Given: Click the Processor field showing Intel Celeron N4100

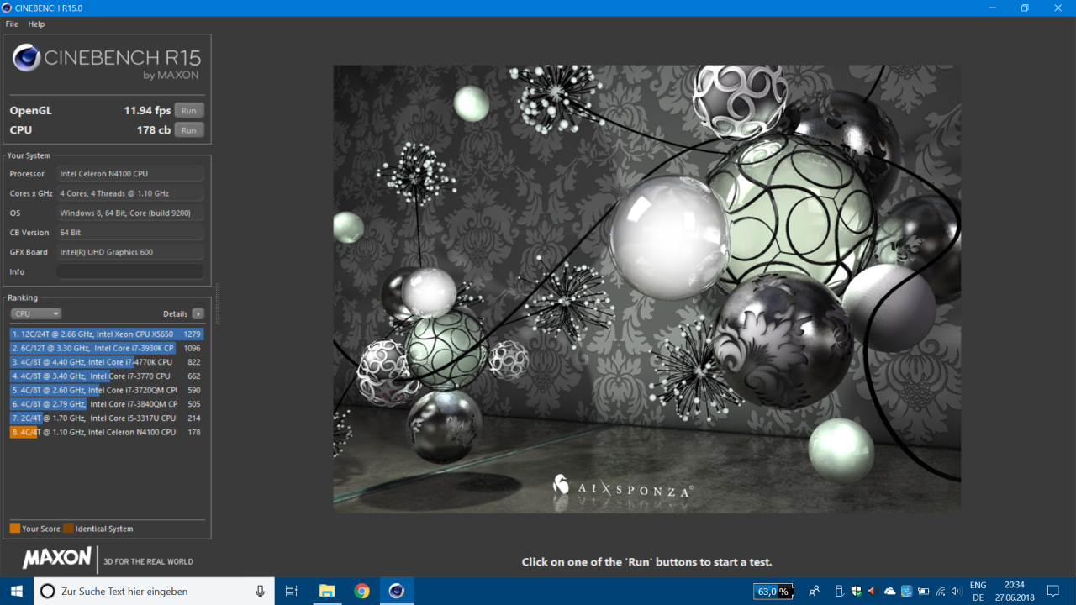Looking at the screenshot, I should coord(130,174).
